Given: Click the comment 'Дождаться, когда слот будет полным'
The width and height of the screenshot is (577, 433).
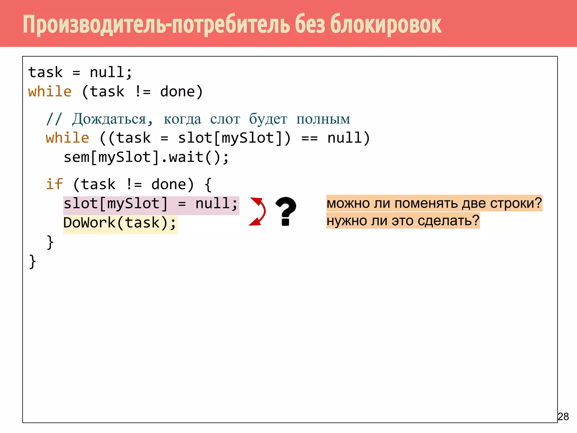Looking at the screenshot, I should point(198,119).
